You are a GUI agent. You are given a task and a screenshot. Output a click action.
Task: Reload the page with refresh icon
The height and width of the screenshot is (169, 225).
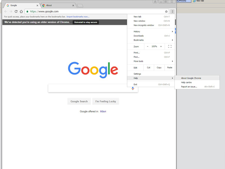tap(16, 12)
